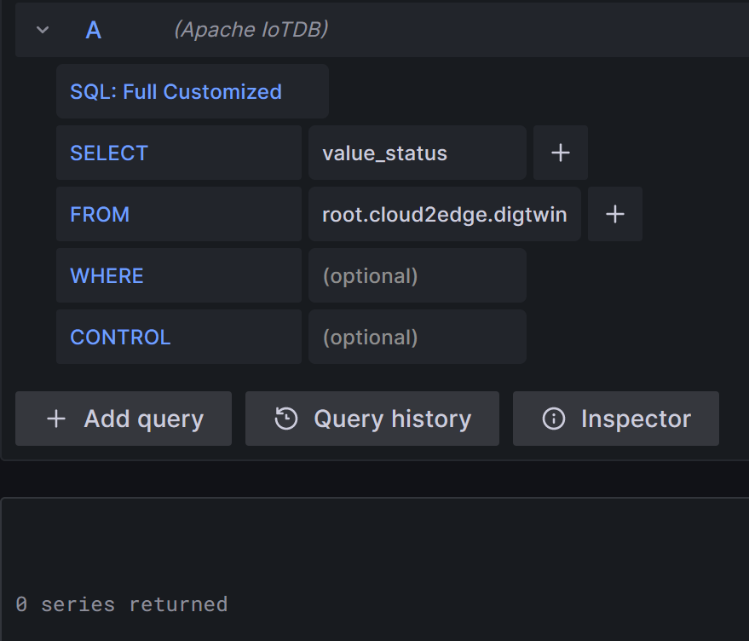
Task: Click the Apache IoTDB datasource label
Action: 251,30
